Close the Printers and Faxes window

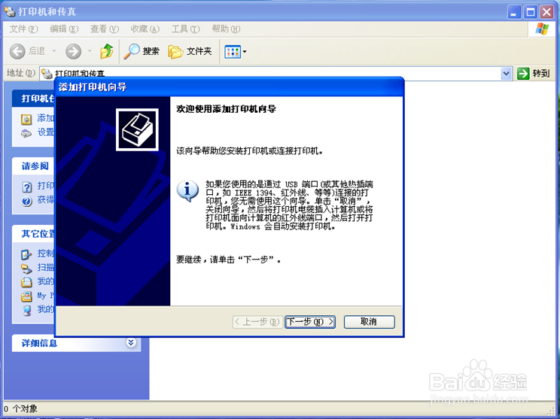click(546, 12)
